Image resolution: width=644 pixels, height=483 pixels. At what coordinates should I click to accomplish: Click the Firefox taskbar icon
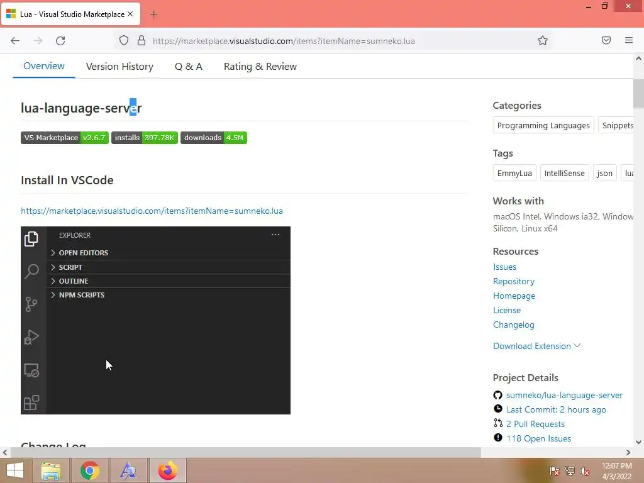click(x=167, y=470)
